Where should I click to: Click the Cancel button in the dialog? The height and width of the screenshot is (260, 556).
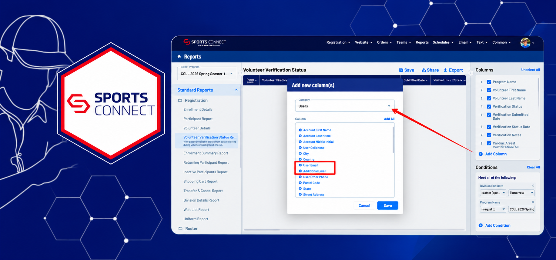[x=364, y=205]
